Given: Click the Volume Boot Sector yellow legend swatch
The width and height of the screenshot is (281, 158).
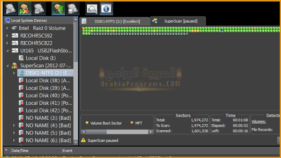Looking at the screenshot, I should pyautogui.click(x=87, y=123).
